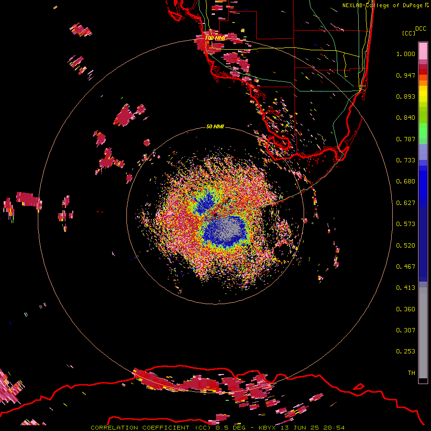
Task: Click the 20:54 timestamp
Action: click(334, 428)
